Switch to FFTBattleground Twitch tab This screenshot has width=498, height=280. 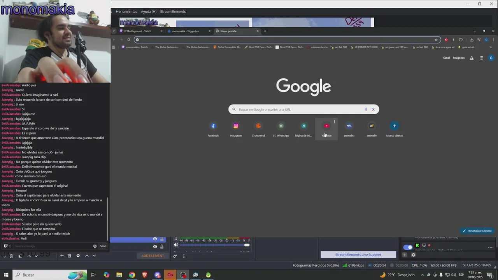point(141,31)
